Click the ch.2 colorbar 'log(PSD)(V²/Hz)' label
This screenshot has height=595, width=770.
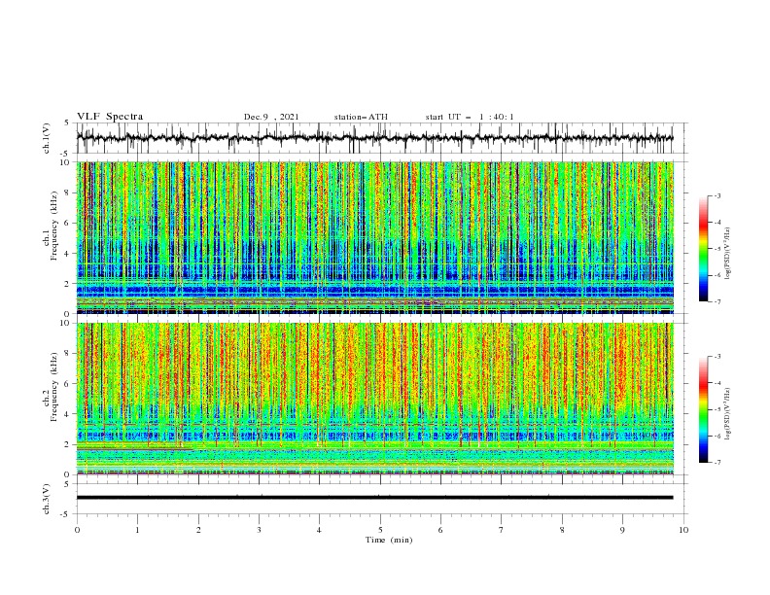728,414
